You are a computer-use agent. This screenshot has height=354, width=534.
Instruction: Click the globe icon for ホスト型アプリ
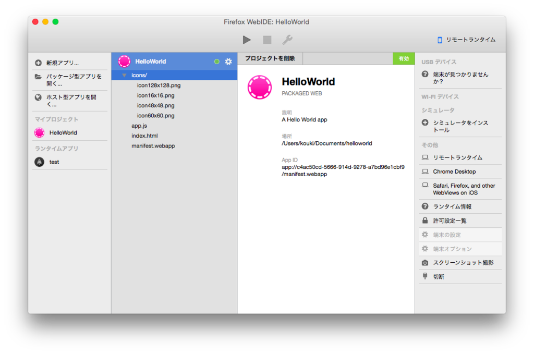[x=38, y=97]
